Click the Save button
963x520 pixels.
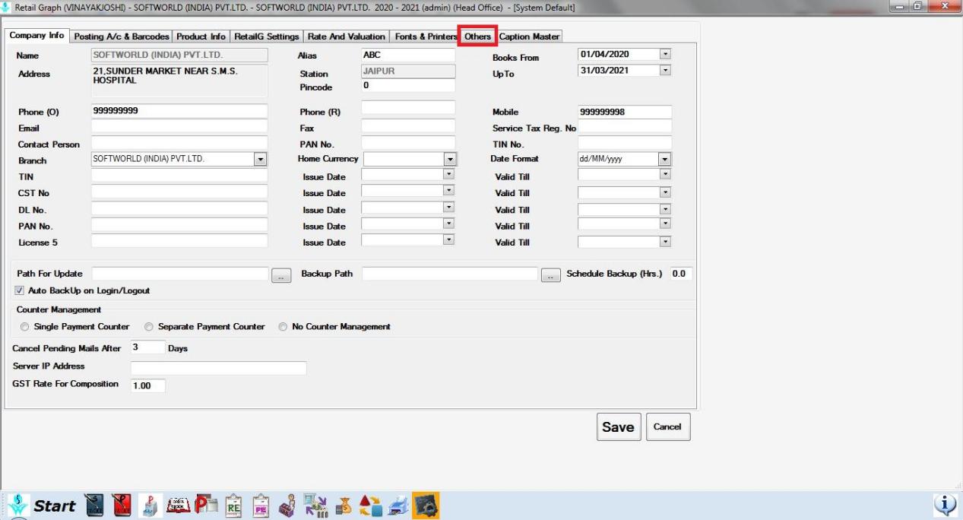(x=619, y=427)
